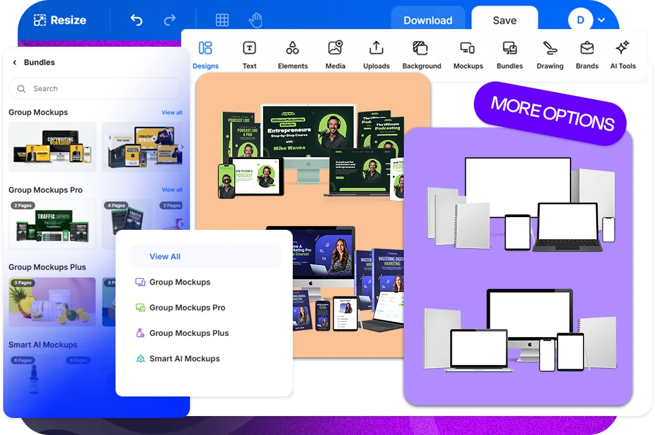Select the Copywriting Workshop mockup thumbnail

(52, 147)
